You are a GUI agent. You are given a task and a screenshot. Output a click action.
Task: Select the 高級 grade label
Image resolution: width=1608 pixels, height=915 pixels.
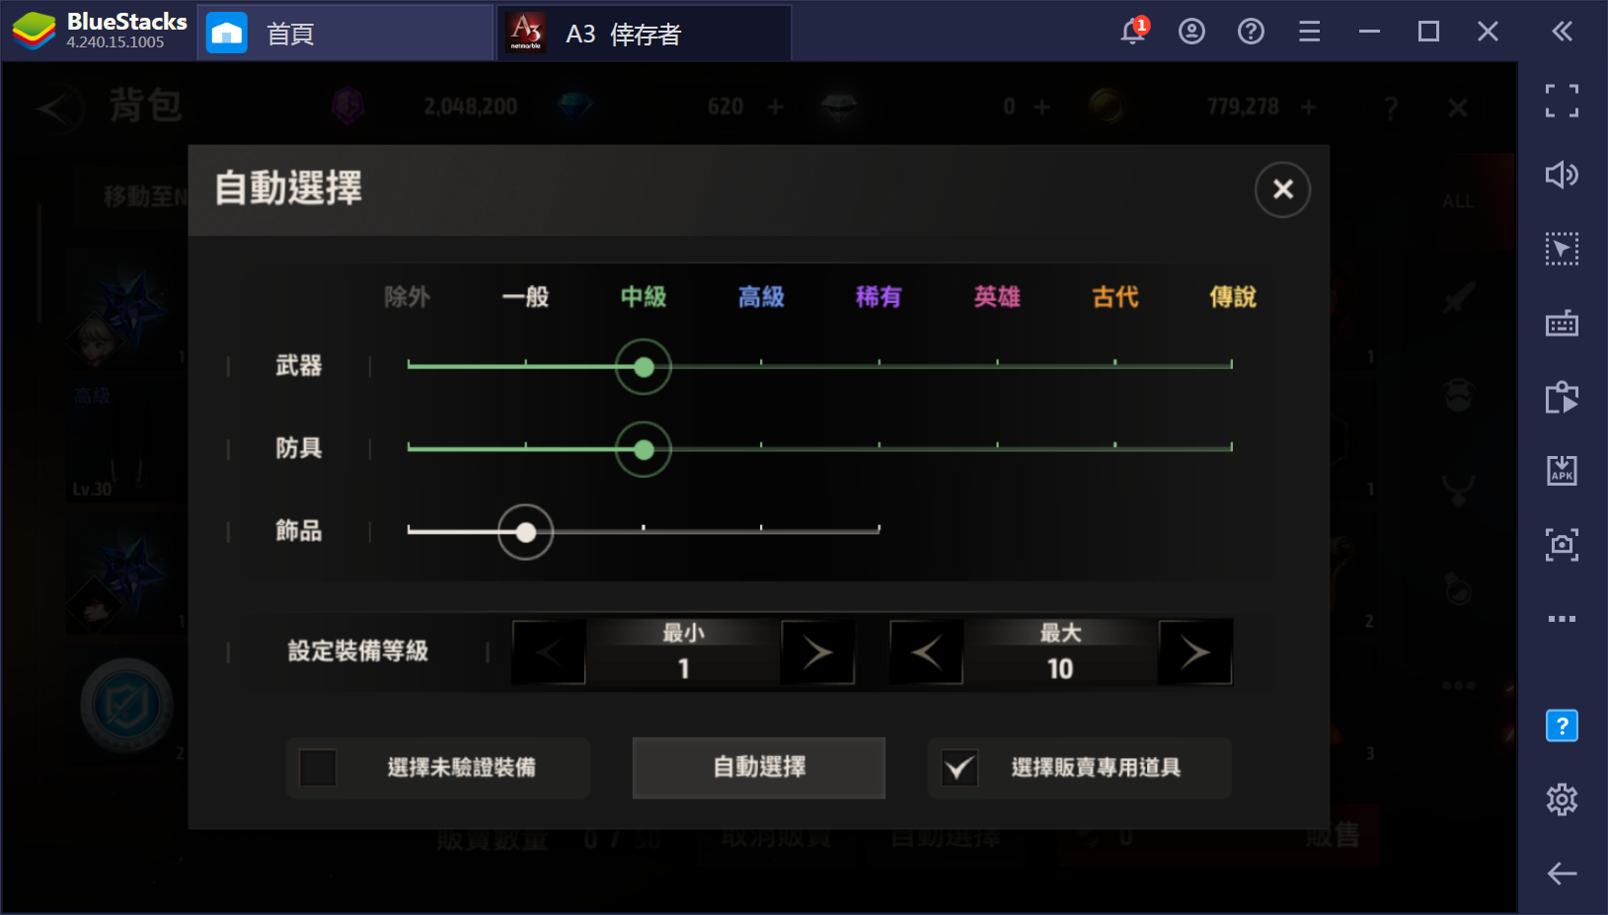pyautogui.click(x=761, y=297)
